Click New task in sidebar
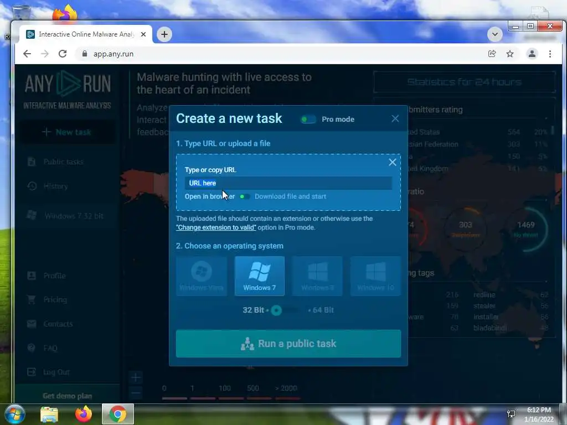 (x=67, y=132)
